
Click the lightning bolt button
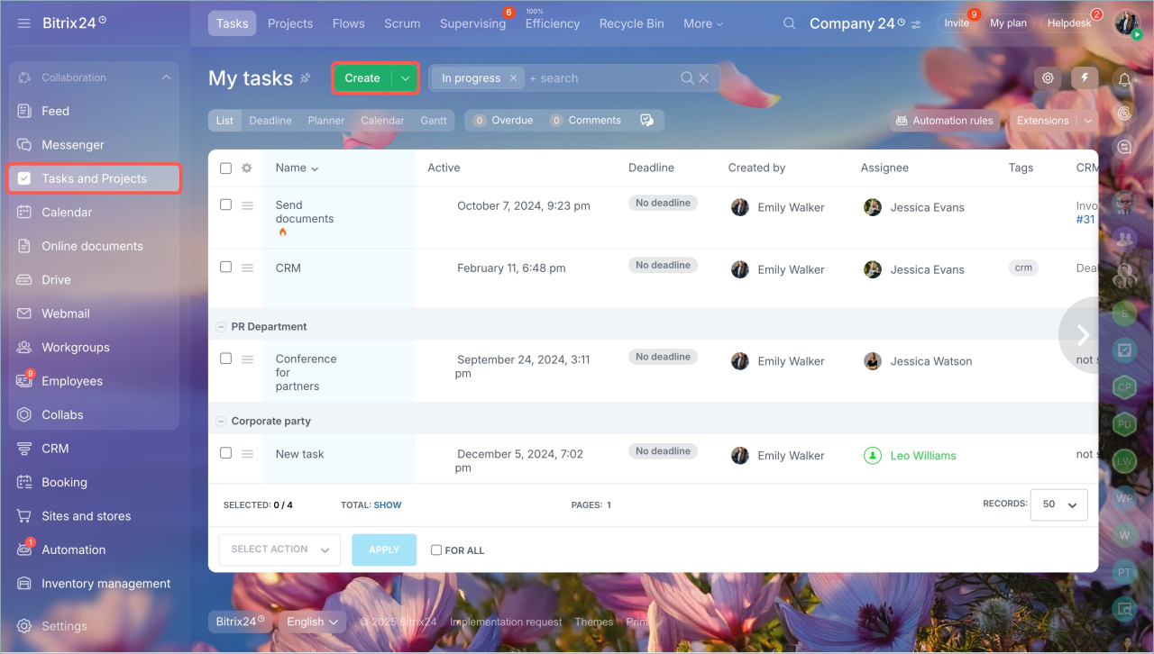click(x=1085, y=77)
